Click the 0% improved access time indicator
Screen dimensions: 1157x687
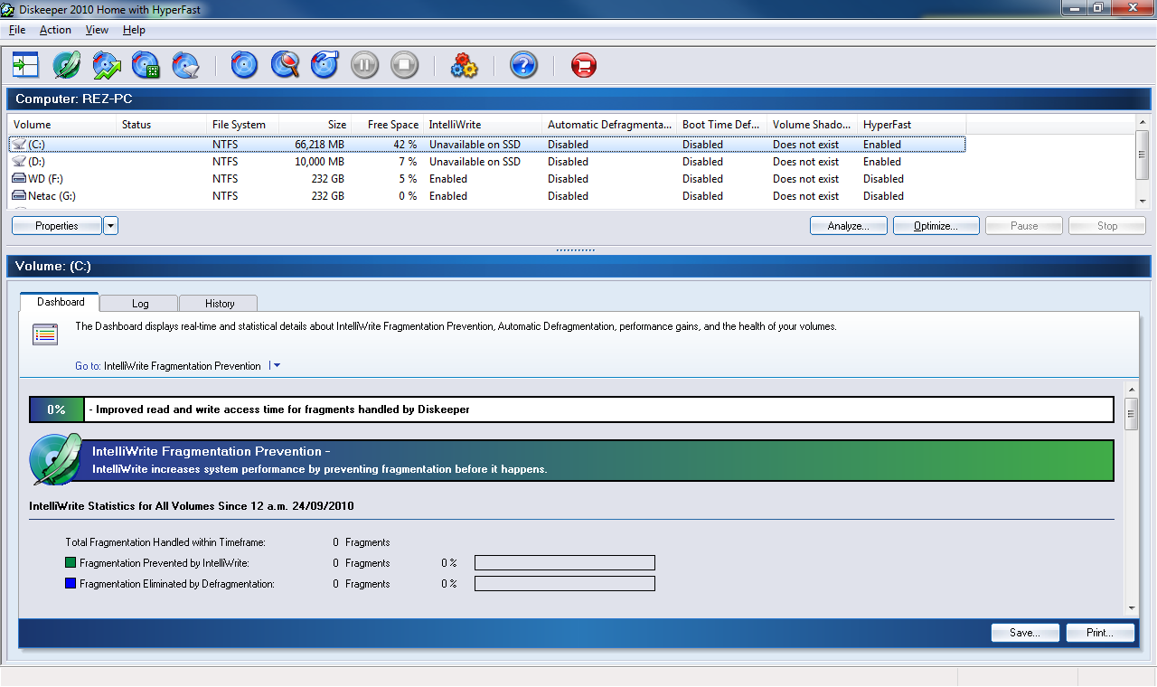(x=56, y=409)
